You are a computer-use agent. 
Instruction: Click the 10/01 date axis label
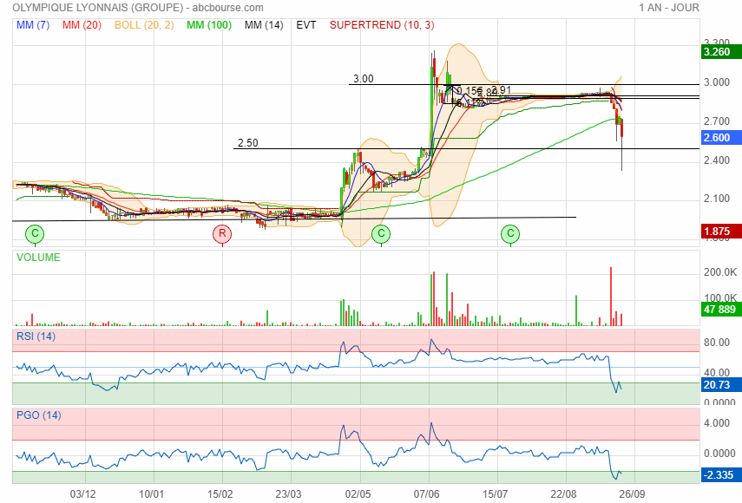[151, 494]
